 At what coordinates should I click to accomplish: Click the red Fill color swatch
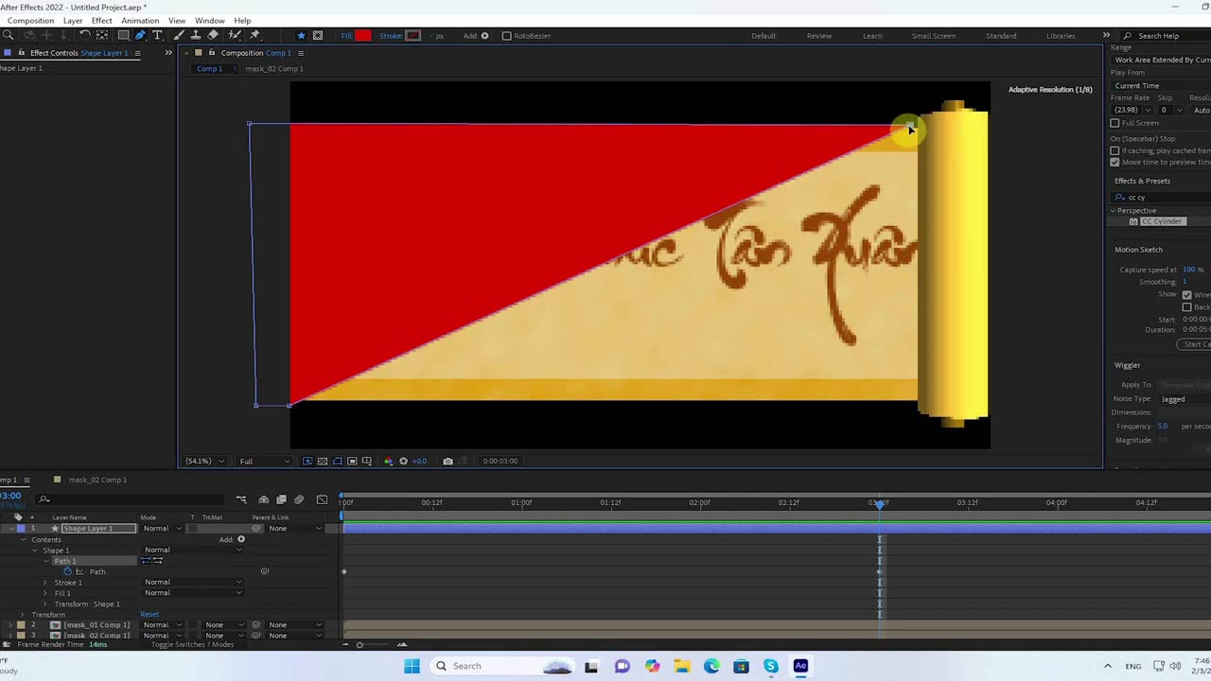click(x=363, y=36)
